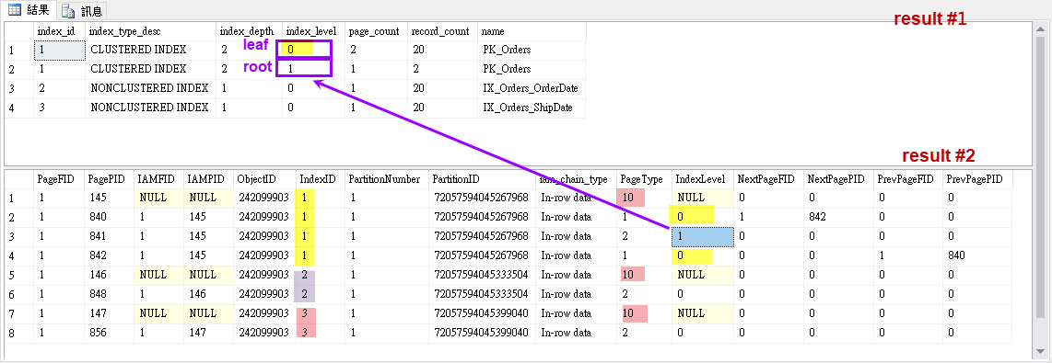Select the IAMFID column header
Image resolution: width=1052 pixels, height=363 pixels.
(x=159, y=179)
